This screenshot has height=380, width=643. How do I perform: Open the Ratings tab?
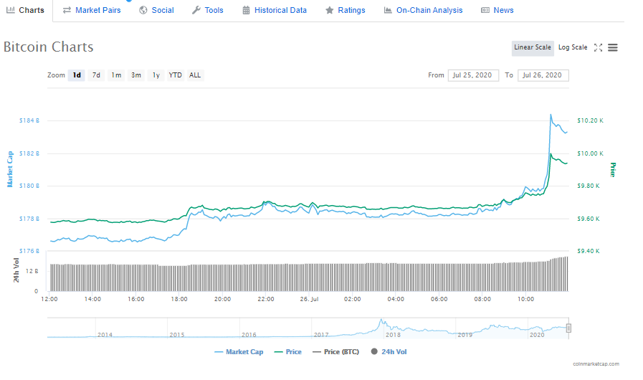coord(345,10)
